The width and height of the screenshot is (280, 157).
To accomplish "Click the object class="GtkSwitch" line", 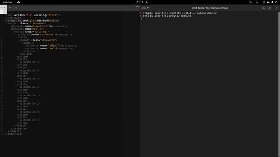I will tap(38, 40).
